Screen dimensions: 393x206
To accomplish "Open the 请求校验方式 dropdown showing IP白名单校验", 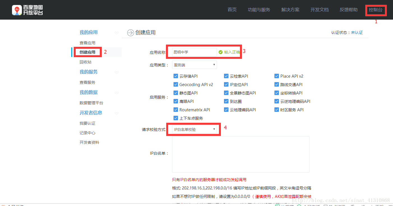I will pyautogui.click(x=195, y=129).
